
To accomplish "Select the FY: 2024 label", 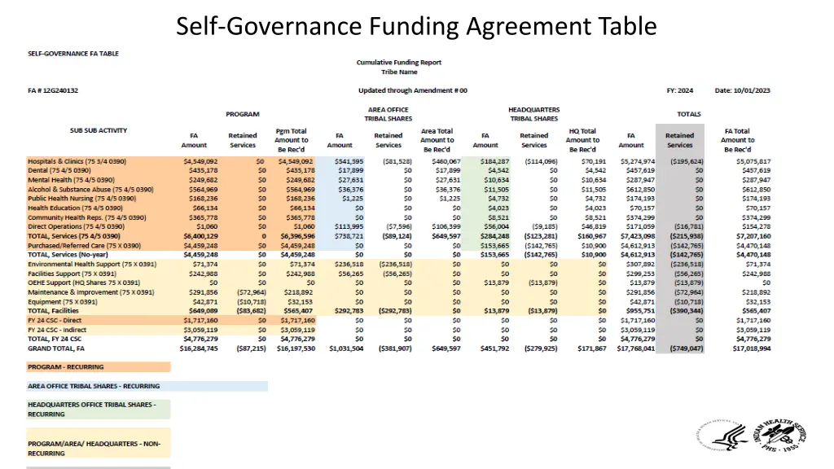I will coord(680,90).
